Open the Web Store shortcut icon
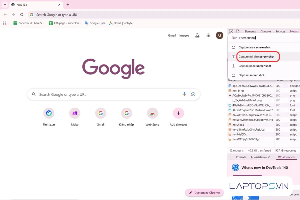Image resolution: width=300 pixels, height=200 pixels. point(152,113)
